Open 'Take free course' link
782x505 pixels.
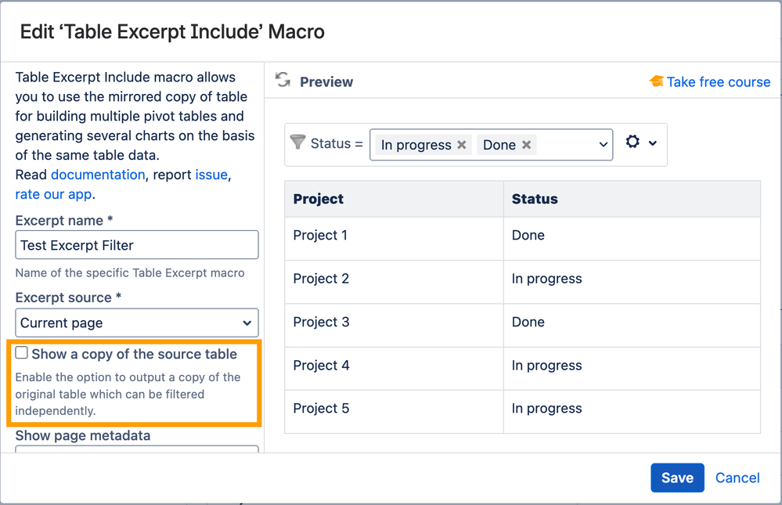pos(718,82)
